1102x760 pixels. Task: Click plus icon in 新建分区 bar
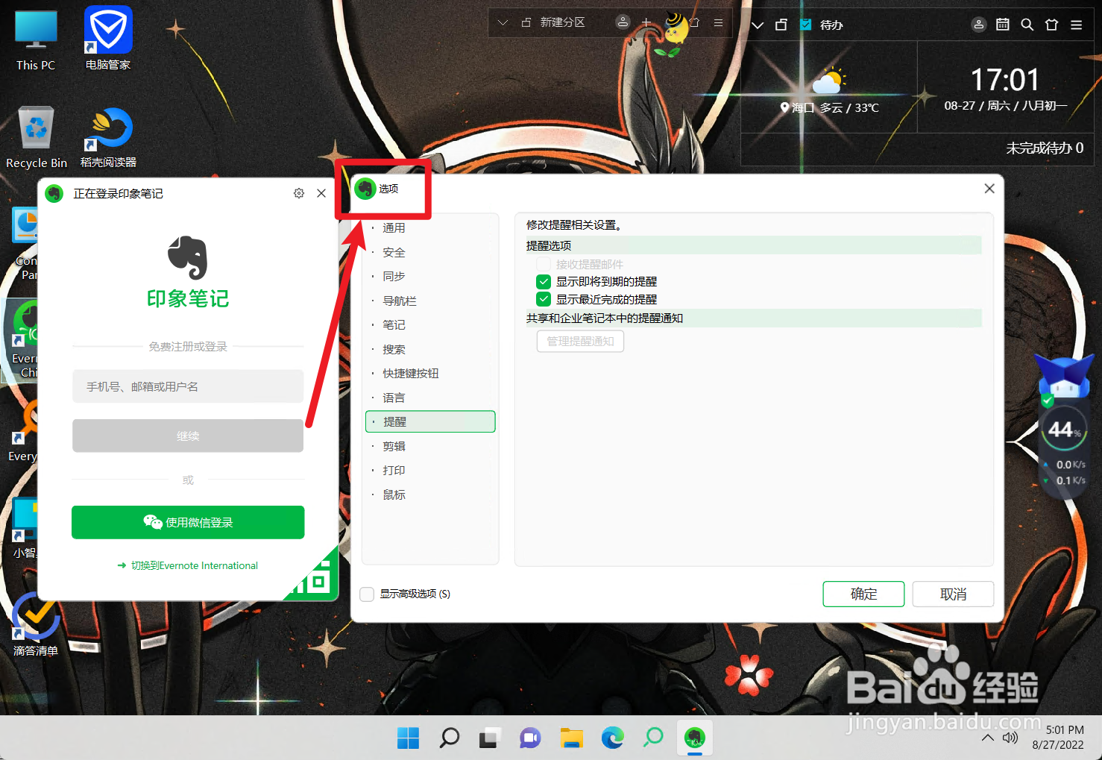(x=646, y=22)
